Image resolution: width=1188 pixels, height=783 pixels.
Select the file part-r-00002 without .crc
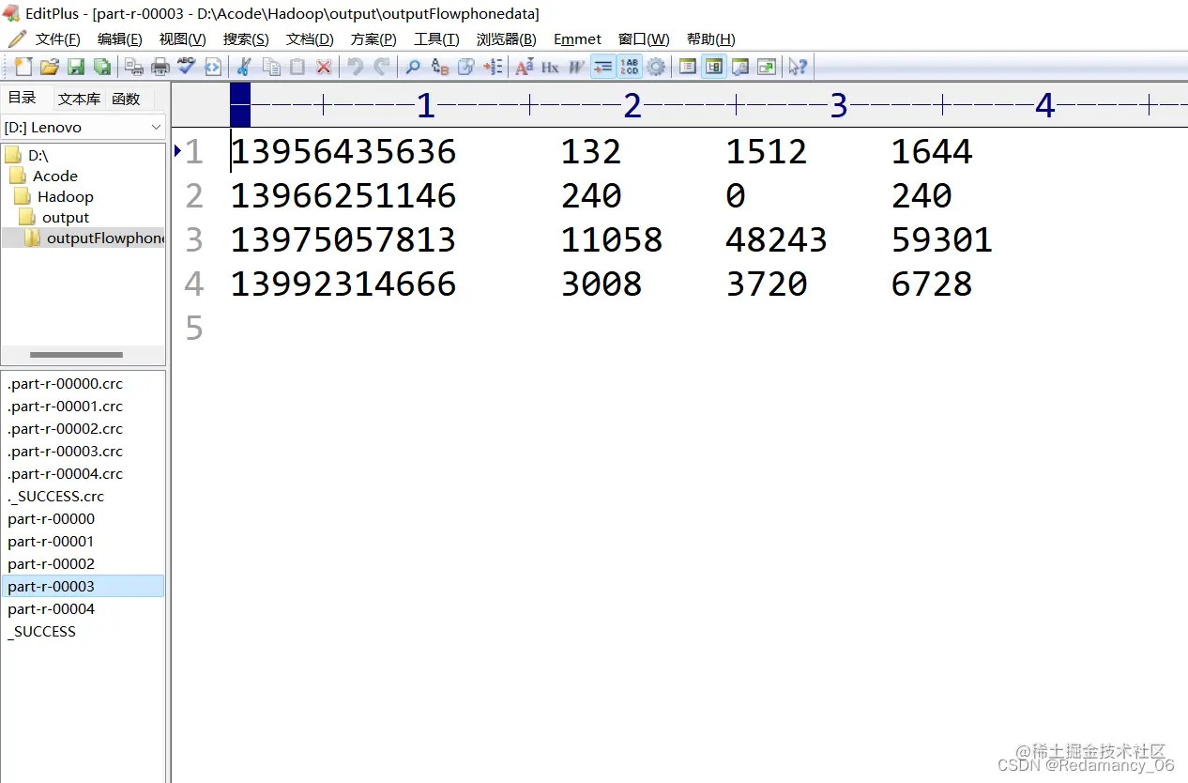(51, 563)
